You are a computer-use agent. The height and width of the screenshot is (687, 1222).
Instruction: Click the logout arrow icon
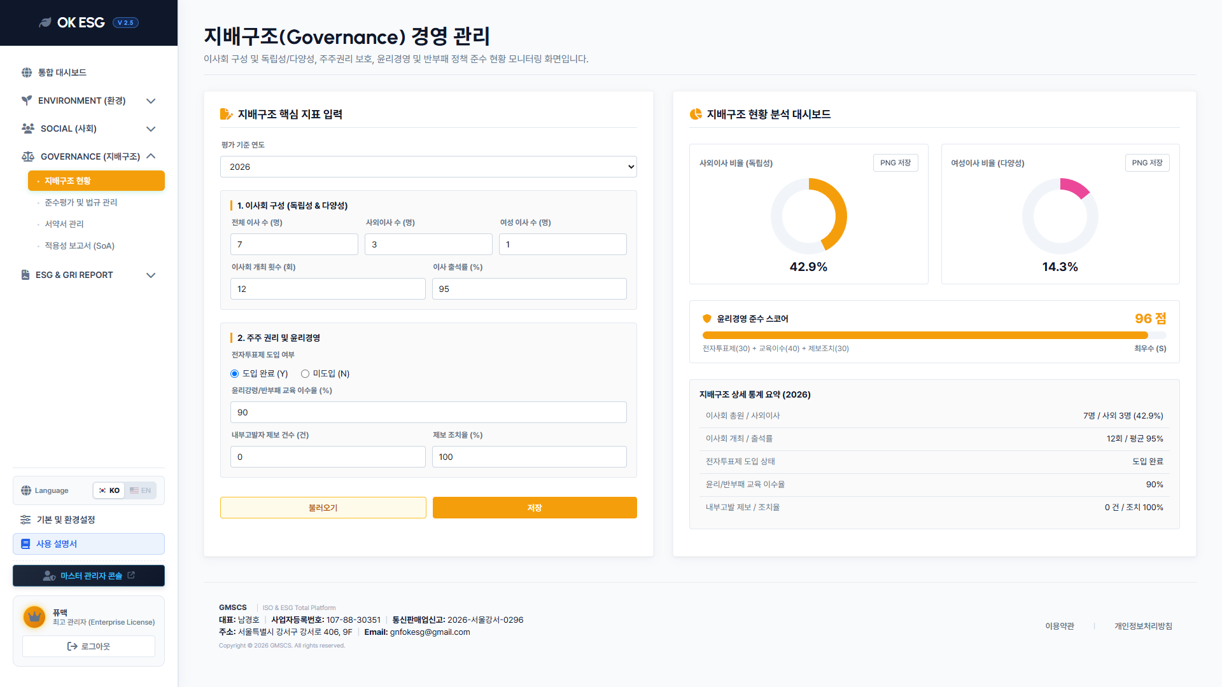[73, 646]
